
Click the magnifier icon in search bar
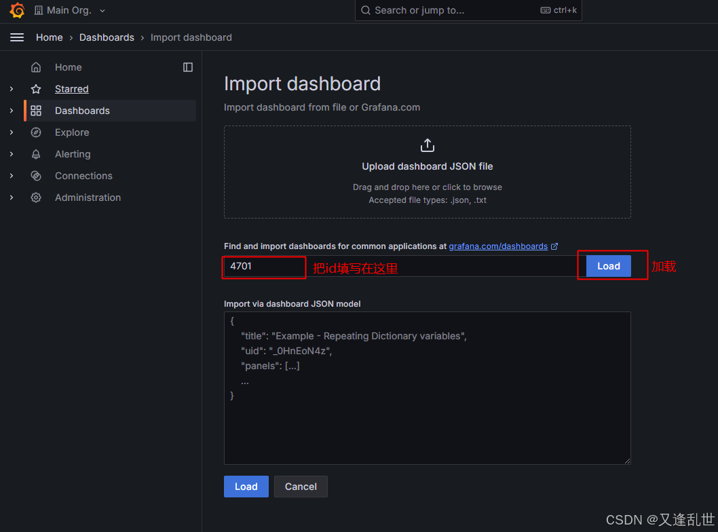365,10
